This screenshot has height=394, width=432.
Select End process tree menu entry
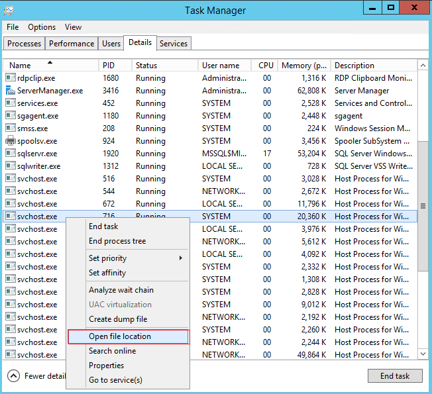pyautogui.click(x=117, y=241)
